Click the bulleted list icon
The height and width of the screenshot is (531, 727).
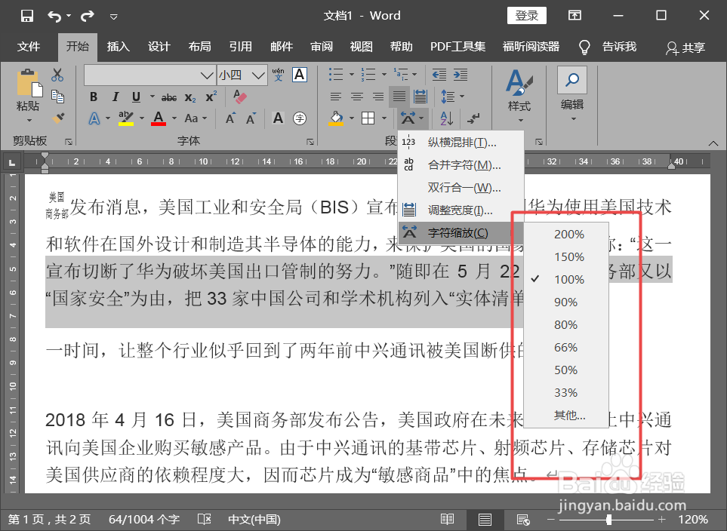tap(335, 75)
